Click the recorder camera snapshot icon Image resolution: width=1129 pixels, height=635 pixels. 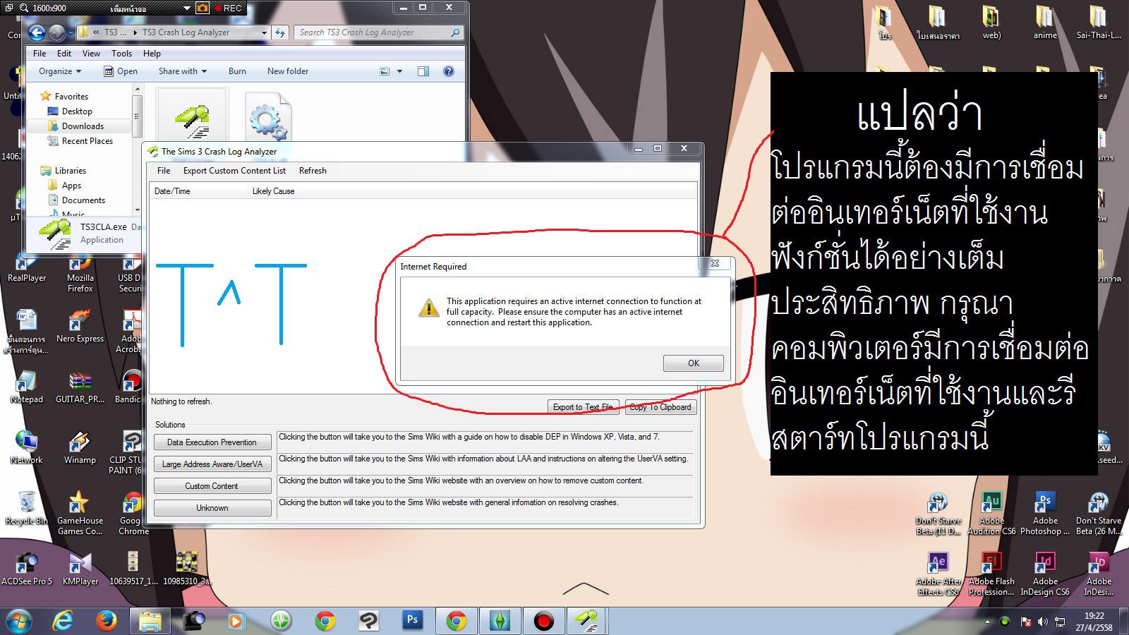click(x=203, y=8)
